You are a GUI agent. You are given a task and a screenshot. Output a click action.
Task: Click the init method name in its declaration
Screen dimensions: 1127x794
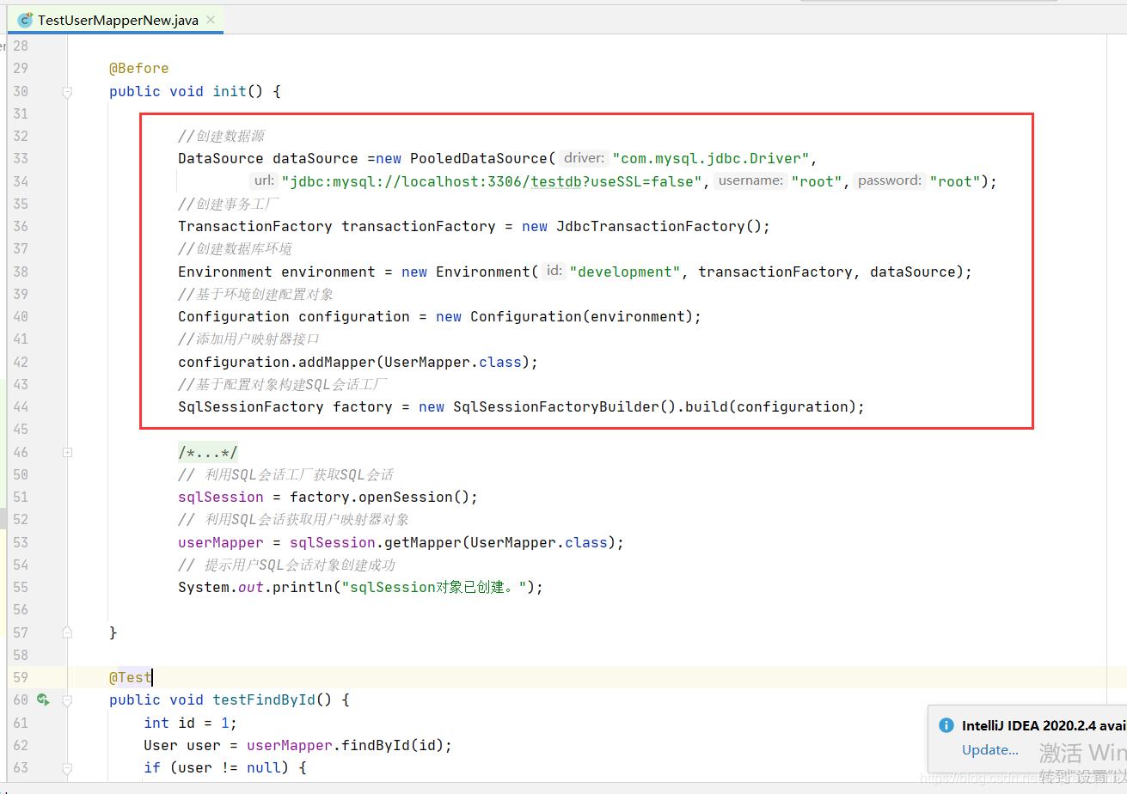click(230, 91)
